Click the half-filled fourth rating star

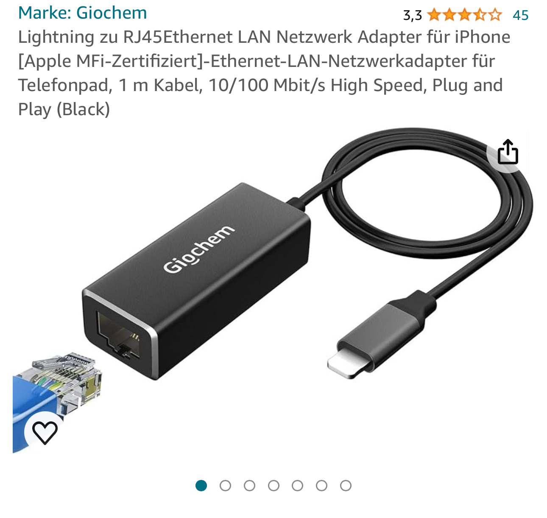pos(480,16)
